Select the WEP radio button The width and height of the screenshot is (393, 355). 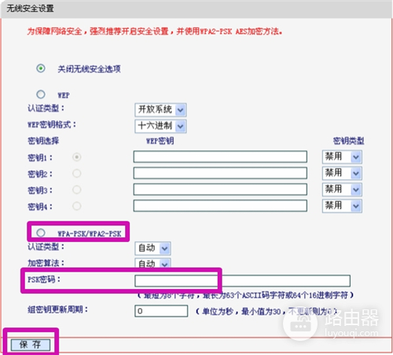point(41,94)
